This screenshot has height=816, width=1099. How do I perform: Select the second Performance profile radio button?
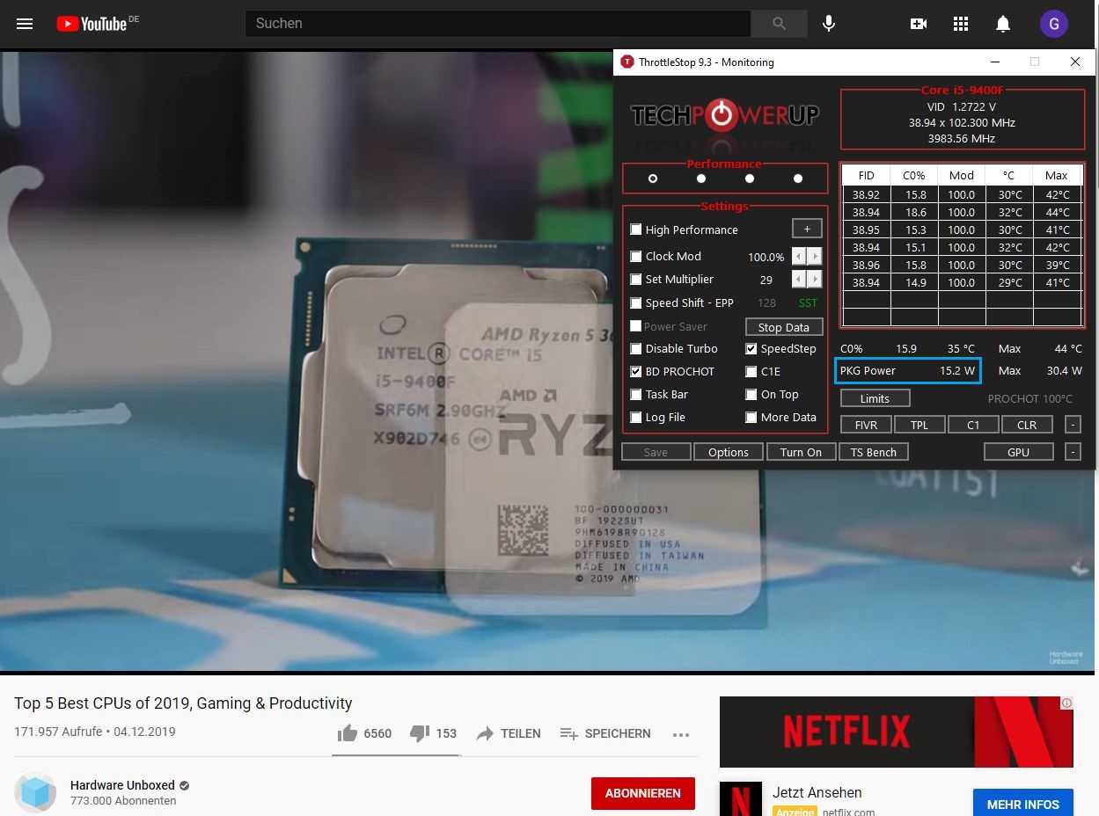(701, 178)
